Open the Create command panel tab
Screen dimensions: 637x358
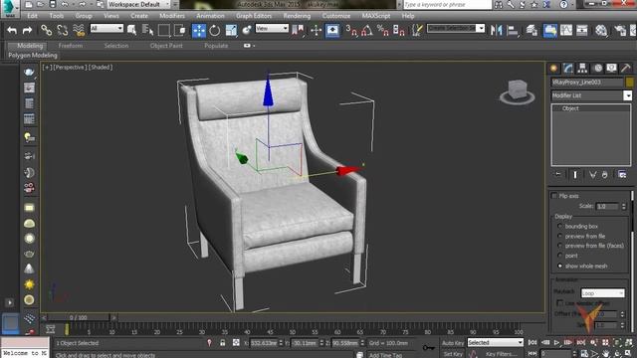tap(553, 69)
